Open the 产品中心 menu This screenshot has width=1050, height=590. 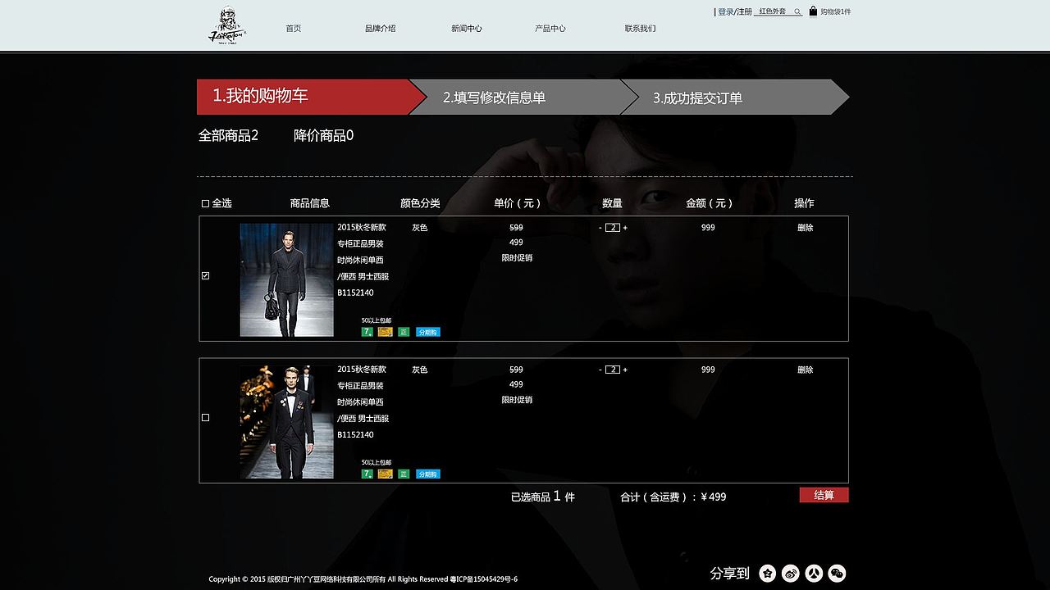(x=550, y=27)
